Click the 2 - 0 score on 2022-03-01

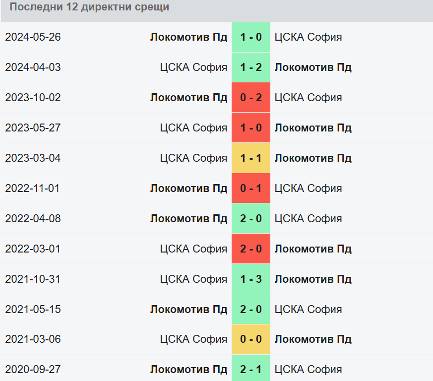click(251, 249)
